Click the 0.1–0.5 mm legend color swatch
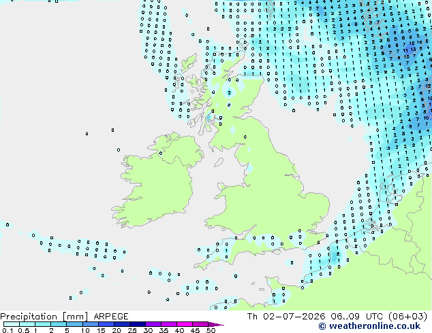The width and height of the screenshot is (432, 333). point(12,324)
